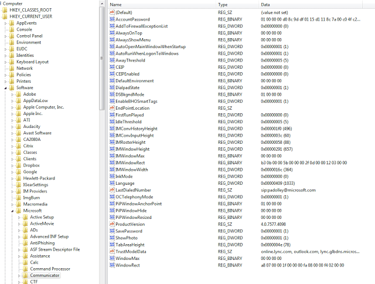375x284 pixels.
Task: Click the EndPointLocation string value icon
Action: point(111,108)
